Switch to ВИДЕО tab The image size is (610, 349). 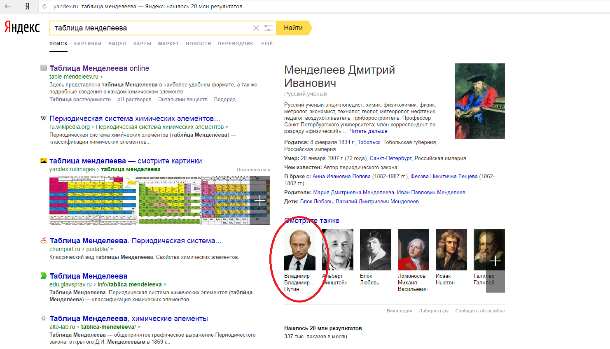click(x=117, y=44)
